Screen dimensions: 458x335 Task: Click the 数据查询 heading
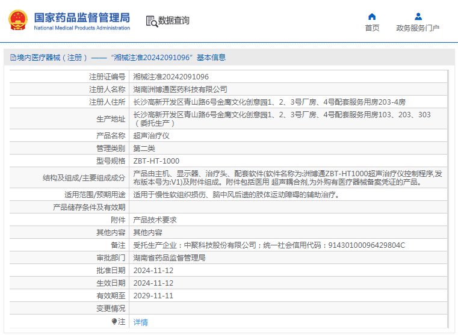[174, 20]
